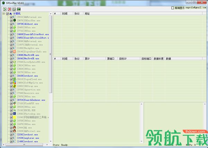
Task: Sort by the 源端口 column header
Action: [x=112, y=59]
